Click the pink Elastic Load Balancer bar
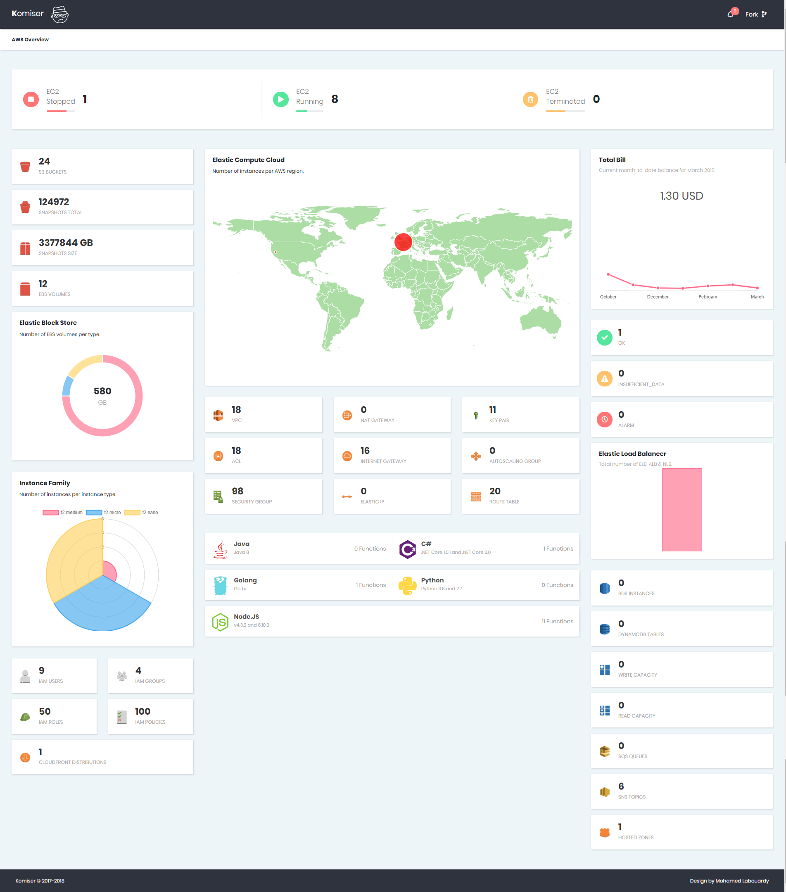The height and width of the screenshot is (892, 786). click(x=682, y=510)
